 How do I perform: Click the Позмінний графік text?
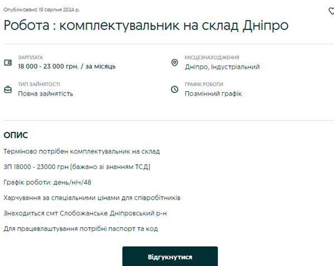click(x=213, y=93)
